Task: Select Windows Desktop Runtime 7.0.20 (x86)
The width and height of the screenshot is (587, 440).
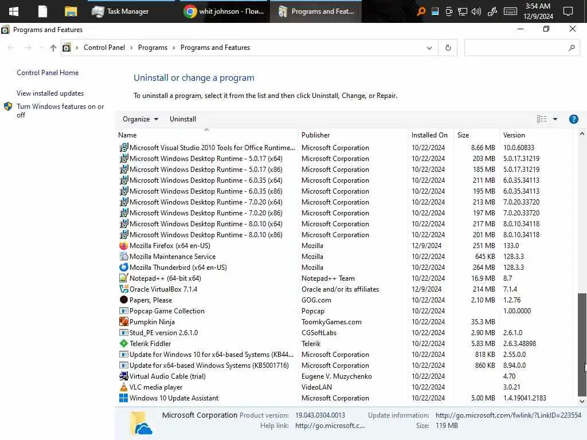Action: click(345, 213)
